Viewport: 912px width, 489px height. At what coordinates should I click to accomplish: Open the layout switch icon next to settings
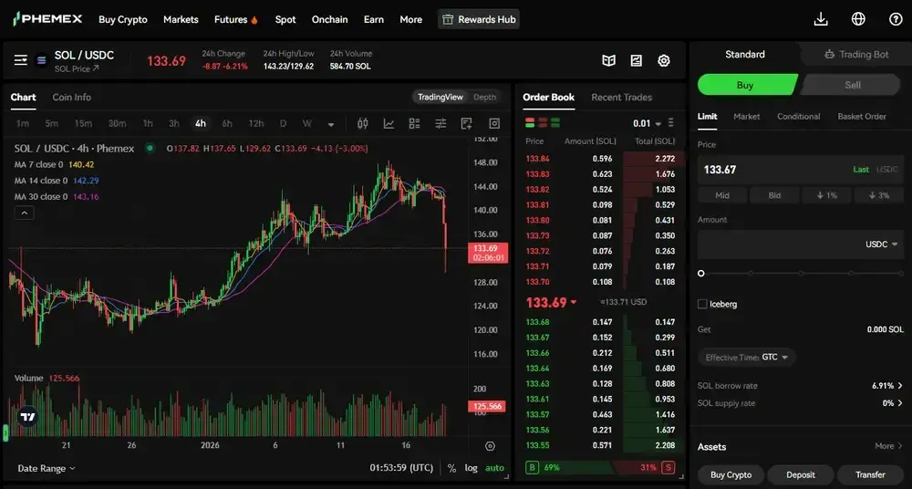tap(637, 60)
